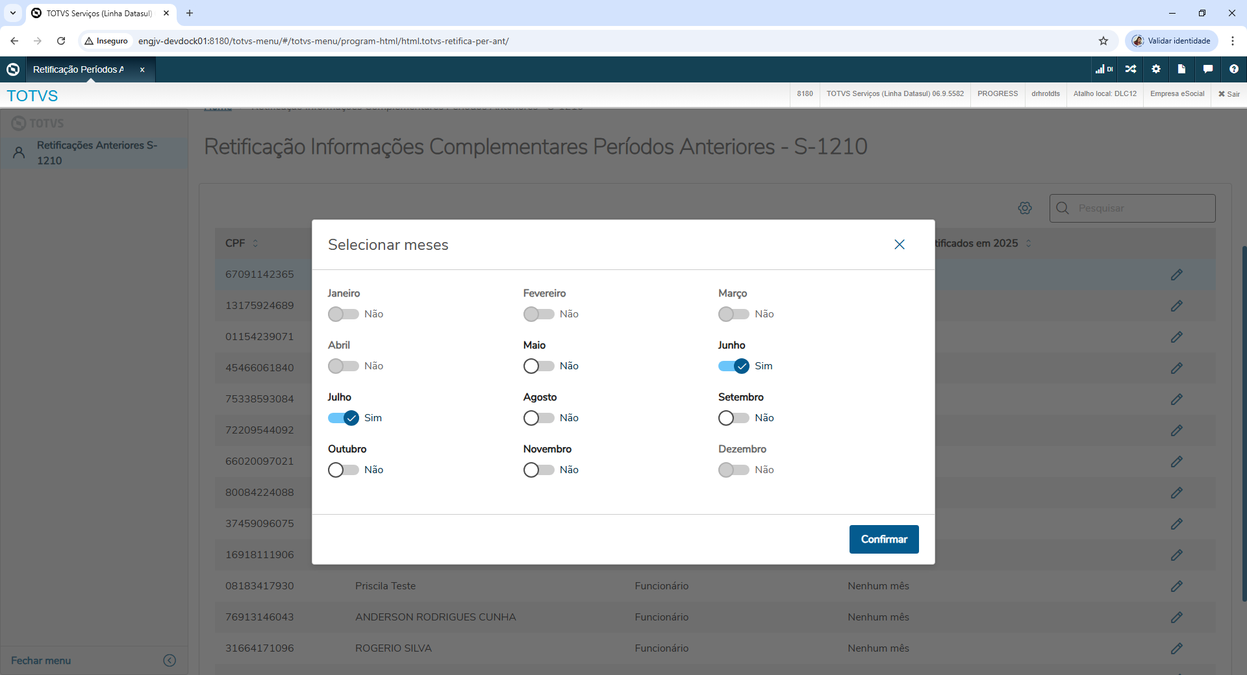Edit the row with CPF 45466061840

(1176, 368)
